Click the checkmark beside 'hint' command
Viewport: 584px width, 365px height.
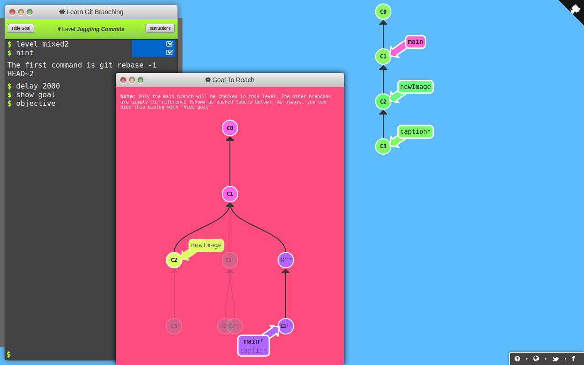(169, 52)
